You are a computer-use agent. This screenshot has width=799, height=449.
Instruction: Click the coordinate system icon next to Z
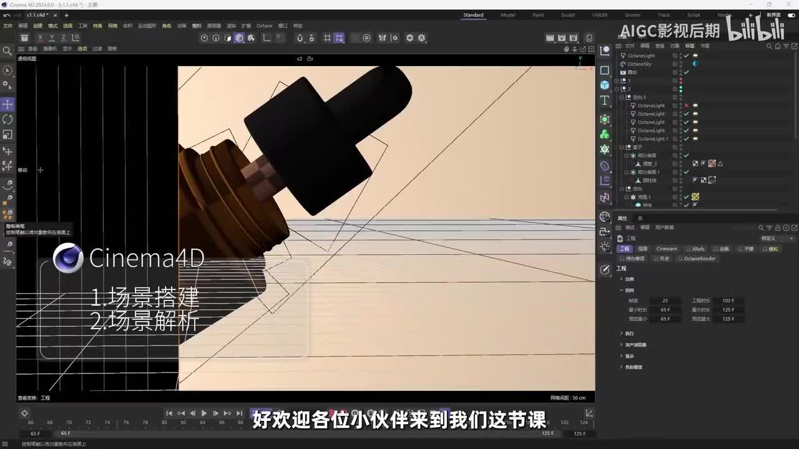tap(75, 38)
